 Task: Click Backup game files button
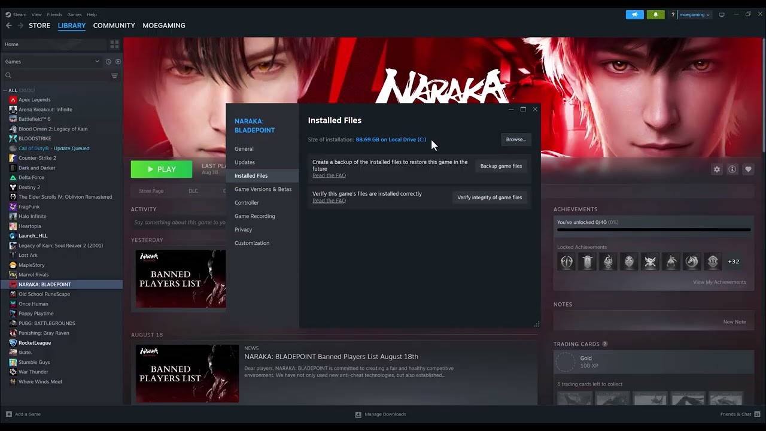click(x=501, y=166)
